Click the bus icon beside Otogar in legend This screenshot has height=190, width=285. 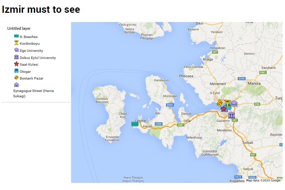click(16, 71)
